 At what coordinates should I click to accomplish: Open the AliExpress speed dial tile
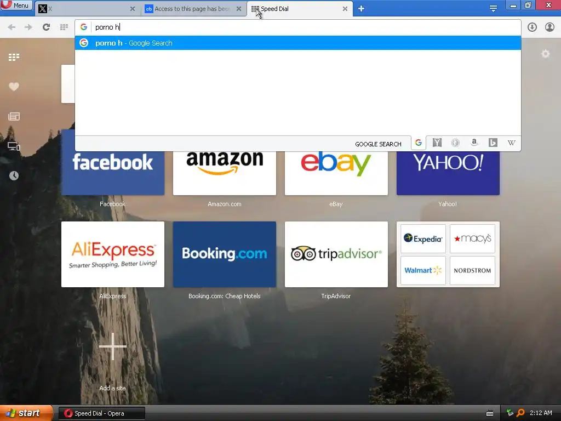tap(113, 254)
